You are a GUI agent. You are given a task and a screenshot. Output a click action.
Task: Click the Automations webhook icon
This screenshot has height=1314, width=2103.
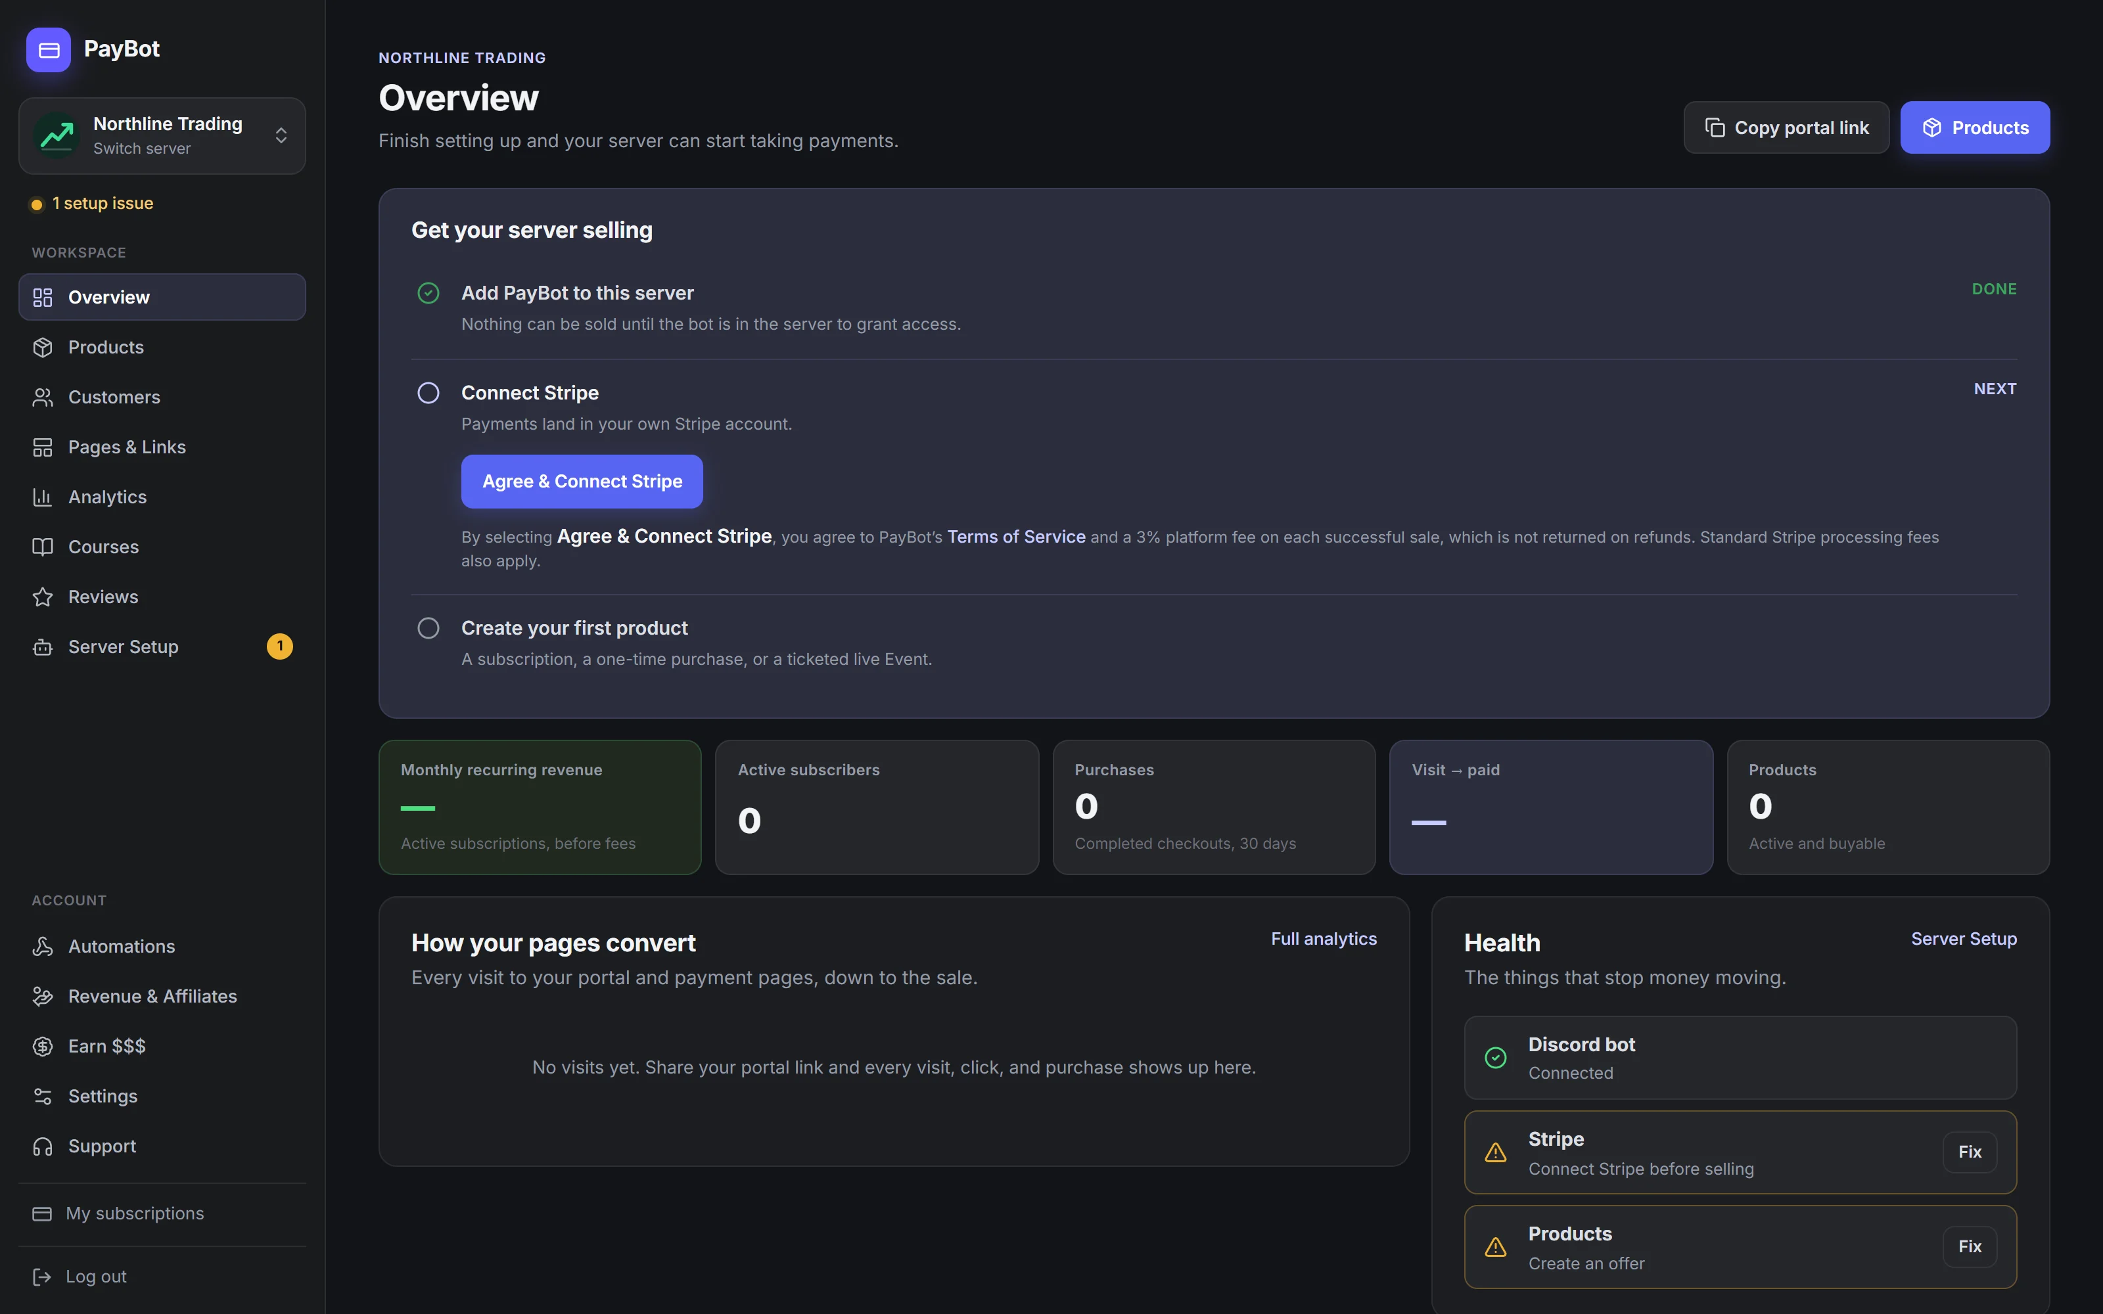pyautogui.click(x=43, y=946)
